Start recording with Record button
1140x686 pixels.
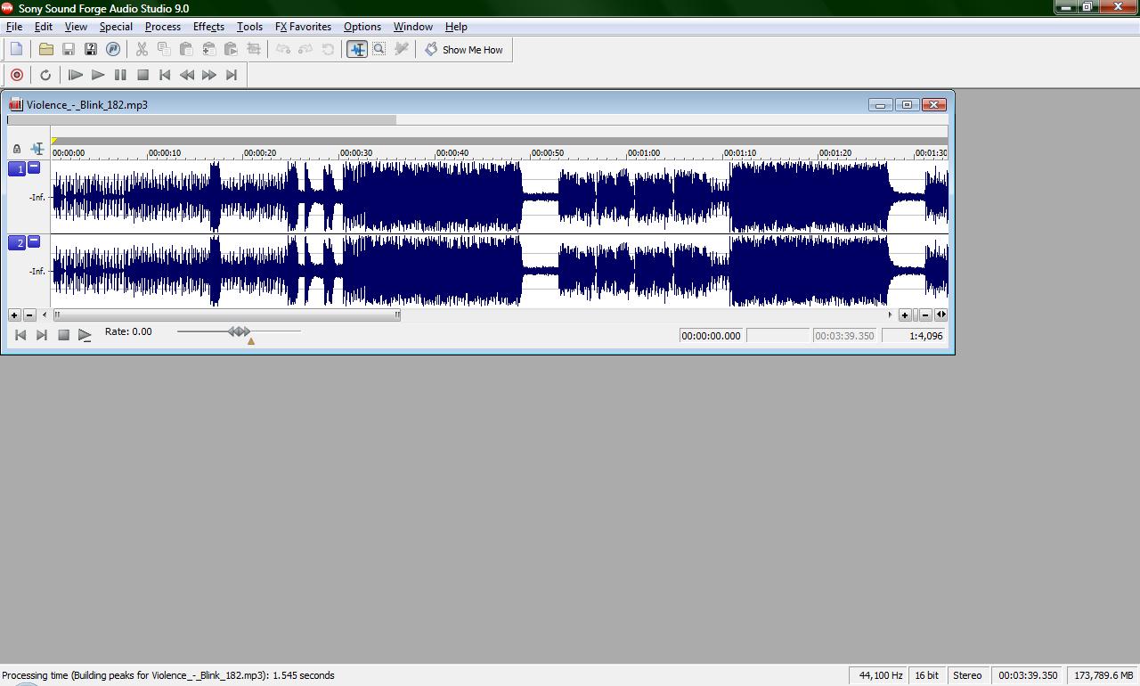pos(17,75)
